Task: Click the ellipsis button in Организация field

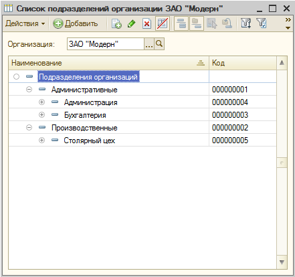Action: pyautogui.click(x=149, y=43)
